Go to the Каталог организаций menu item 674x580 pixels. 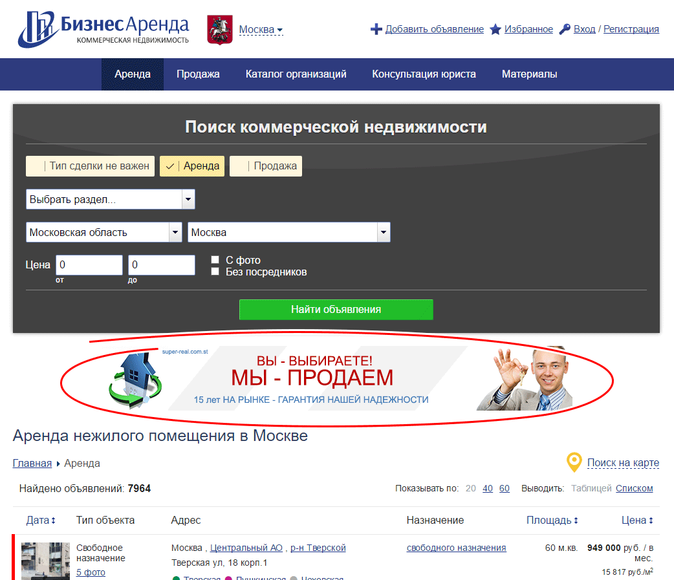(x=296, y=74)
